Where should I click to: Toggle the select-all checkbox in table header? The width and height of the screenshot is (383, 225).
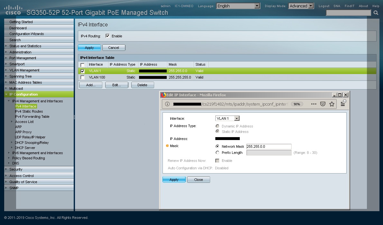pyautogui.click(x=83, y=65)
